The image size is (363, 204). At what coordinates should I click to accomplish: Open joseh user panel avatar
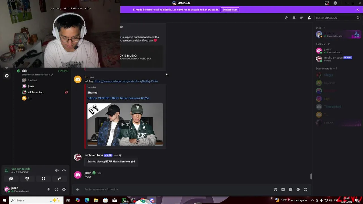coord(7,190)
